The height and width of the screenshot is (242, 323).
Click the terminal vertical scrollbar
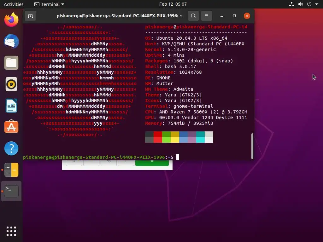tap(252, 146)
